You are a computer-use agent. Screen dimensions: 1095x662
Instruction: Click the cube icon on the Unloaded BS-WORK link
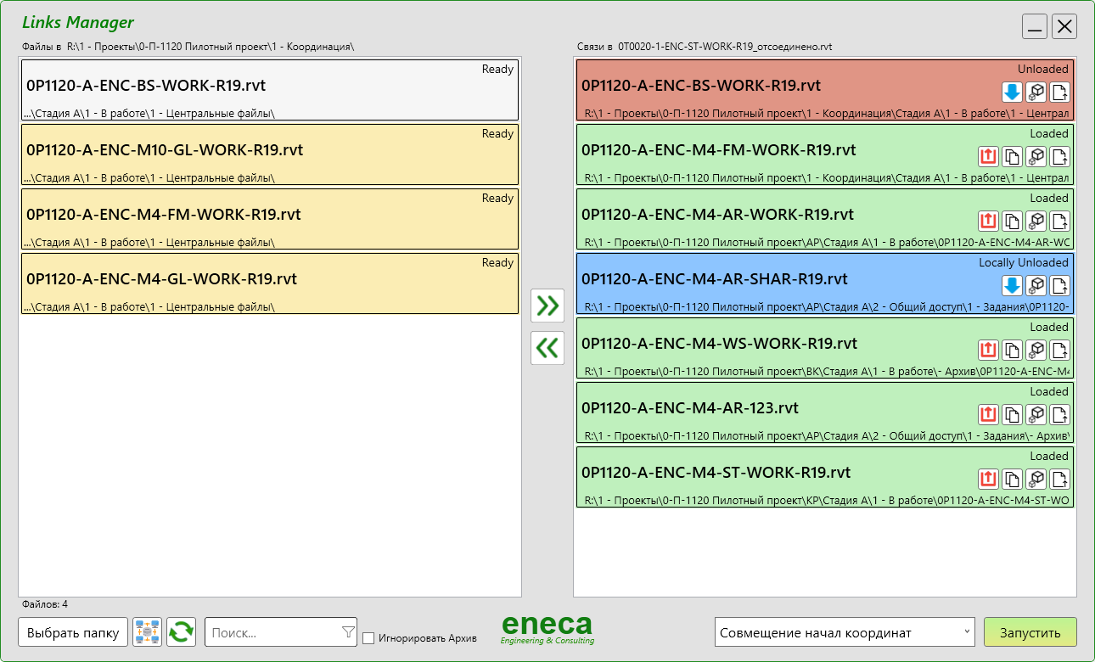(x=1036, y=93)
